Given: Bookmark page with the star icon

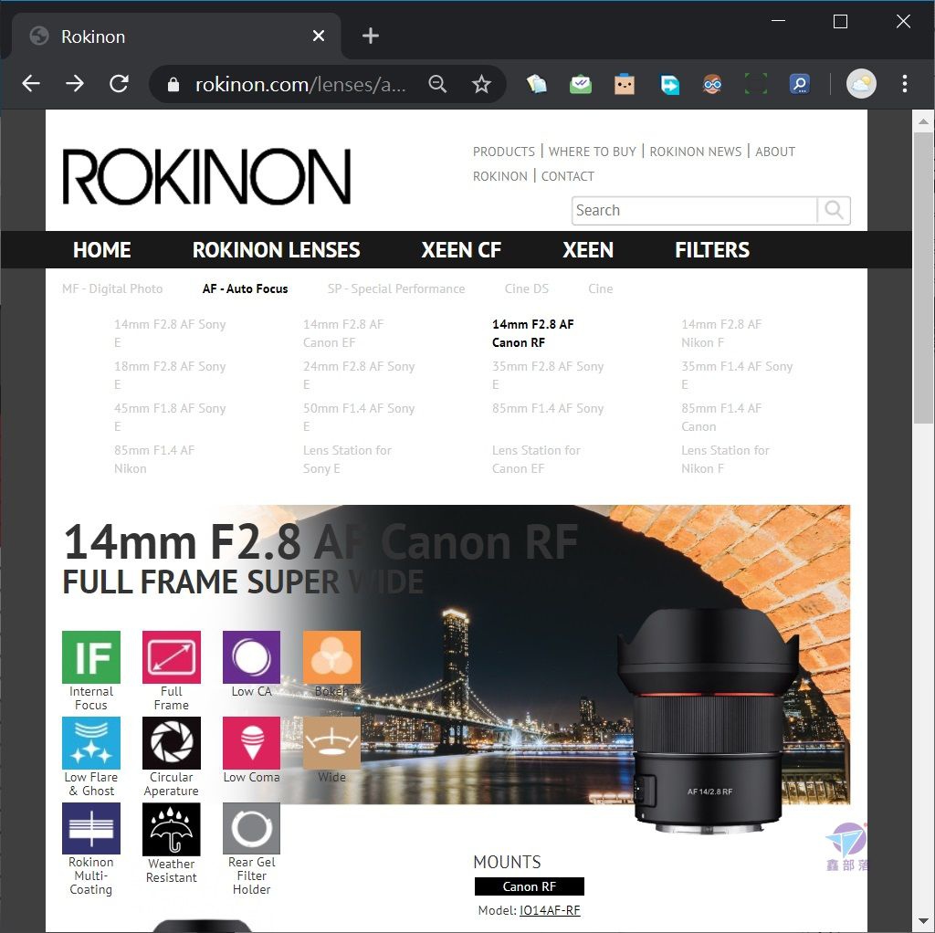Looking at the screenshot, I should (x=481, y=84).
